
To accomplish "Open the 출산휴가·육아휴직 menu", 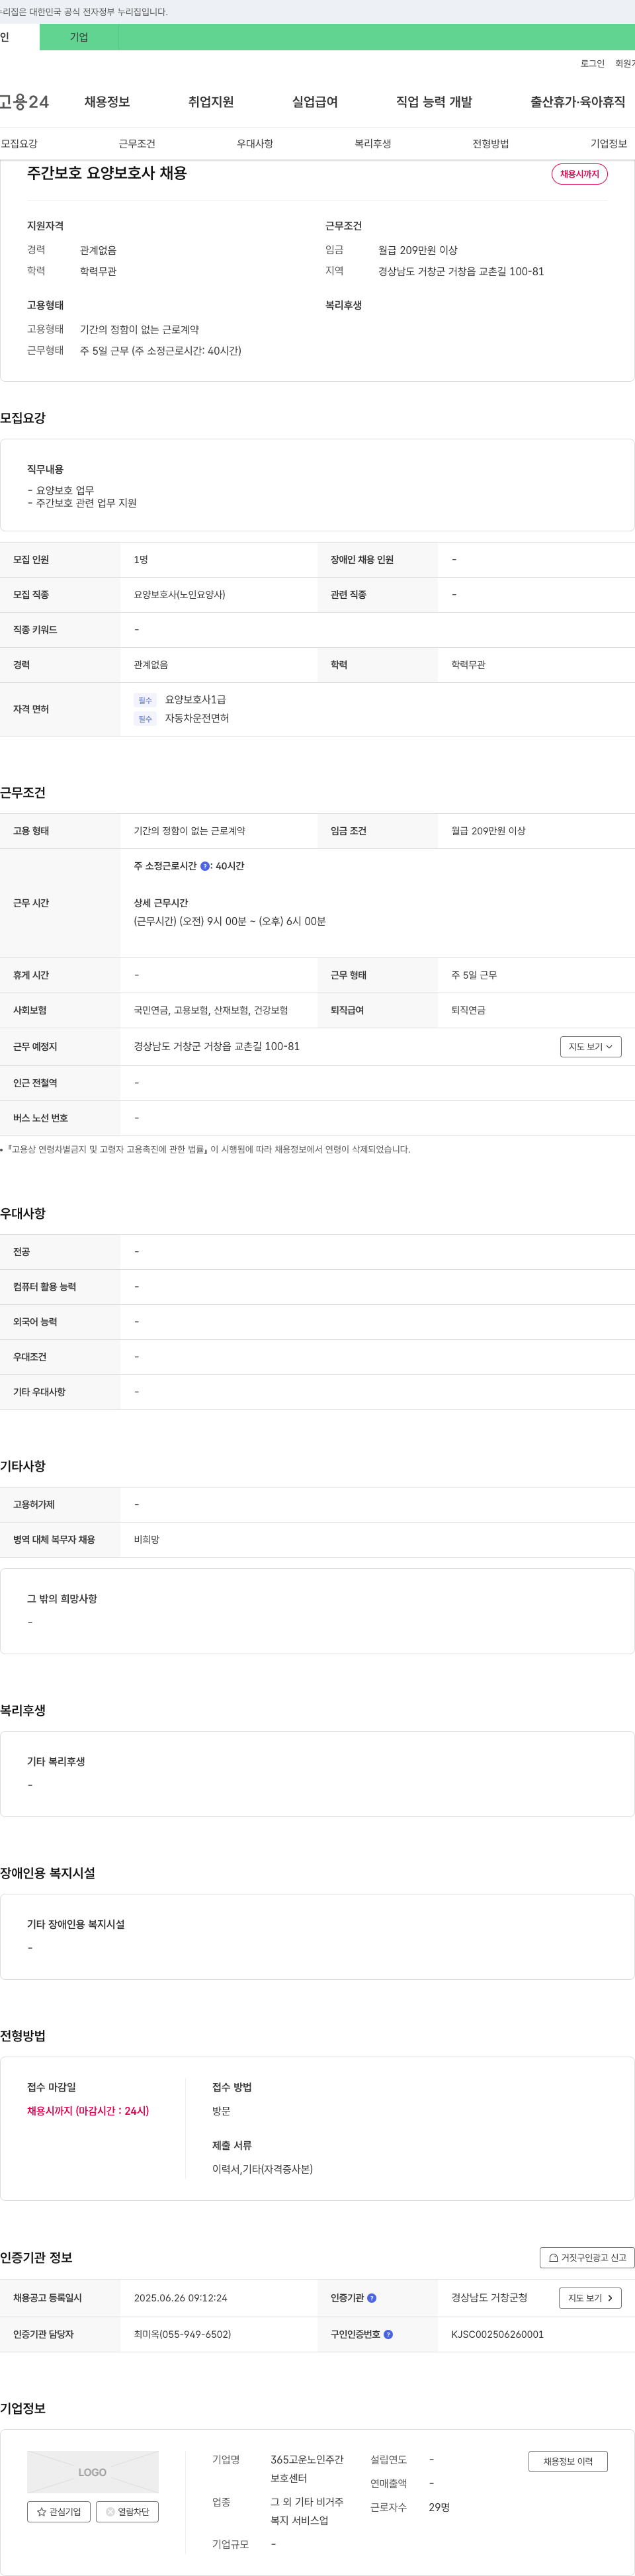I will point(578,102).
